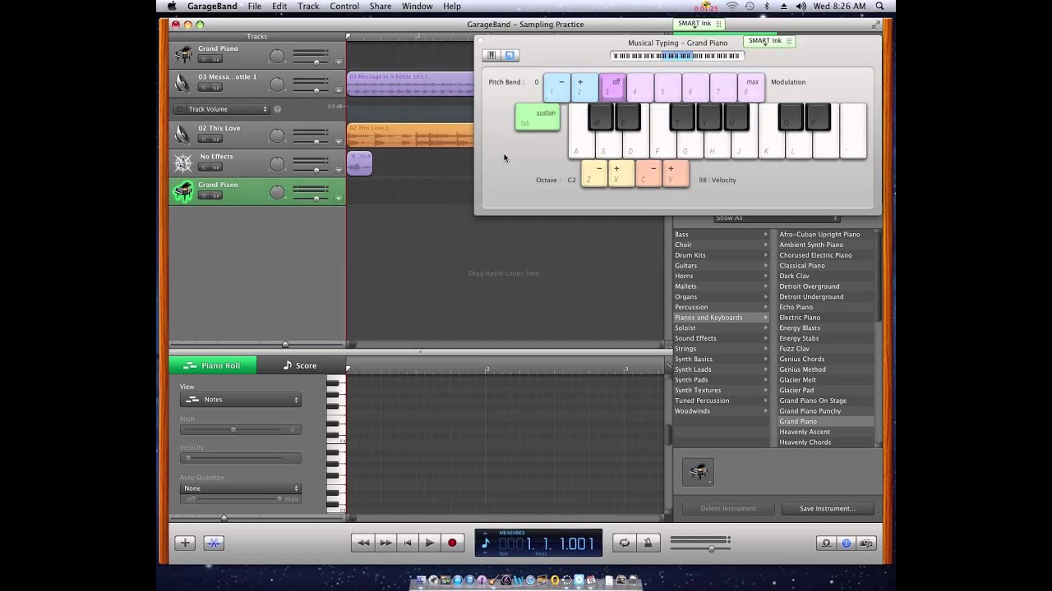This screenshot has width=1052, height=591.
Task: Click the Musical Typing keyboard range overview
Action: [x=677, y=56]
